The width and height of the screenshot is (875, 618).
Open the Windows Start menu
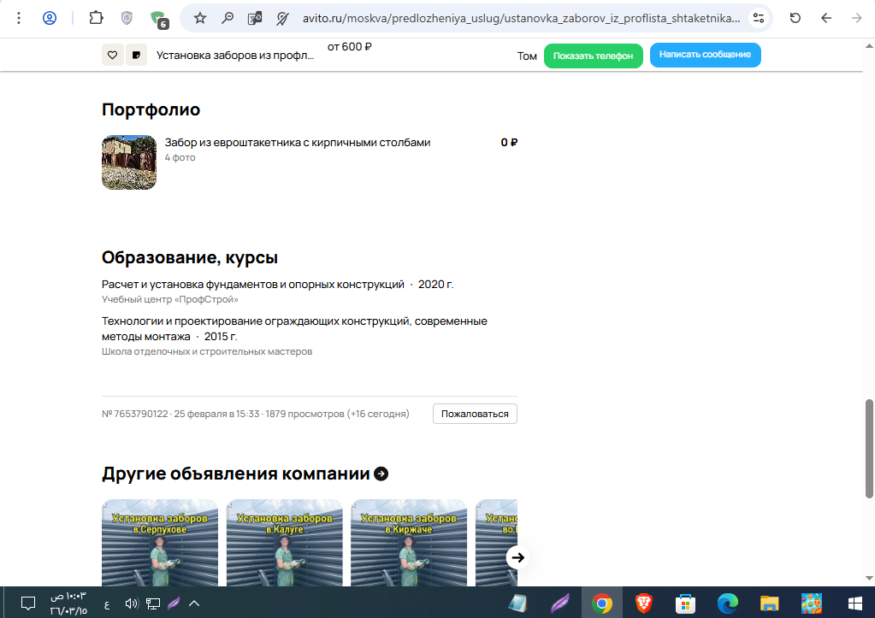tap(855, 603)
